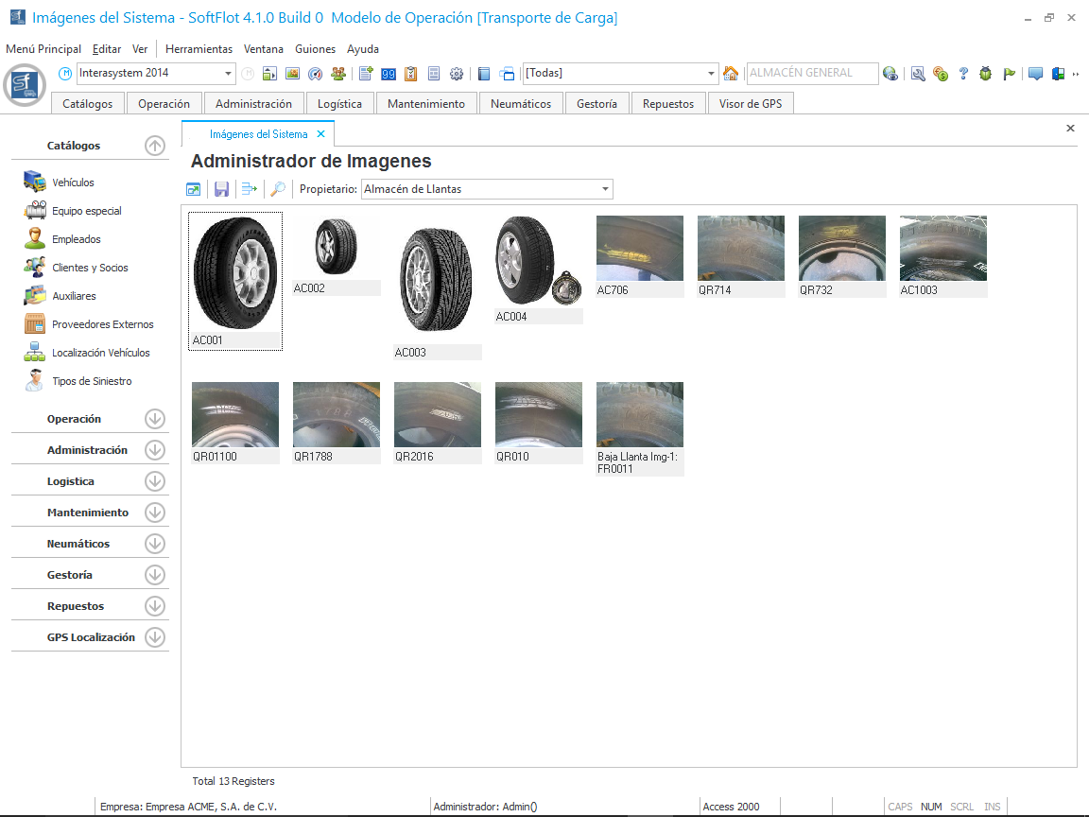
Task: Open the [Todas] filter dropdown
Action: point(712,74)
